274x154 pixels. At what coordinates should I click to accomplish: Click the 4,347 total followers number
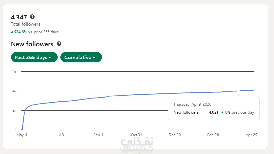19,17
